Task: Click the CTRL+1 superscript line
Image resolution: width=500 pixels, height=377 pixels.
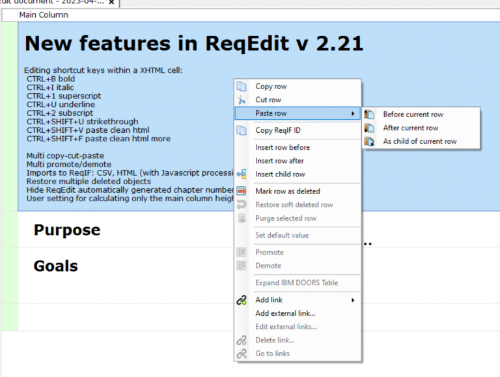Action: 64,96
